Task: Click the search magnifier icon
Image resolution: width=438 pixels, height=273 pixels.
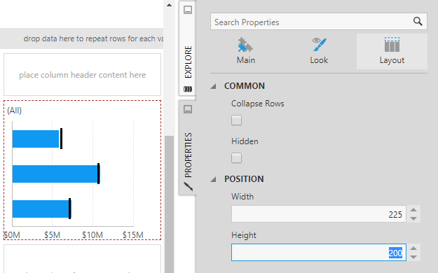Action: point(418,21)
